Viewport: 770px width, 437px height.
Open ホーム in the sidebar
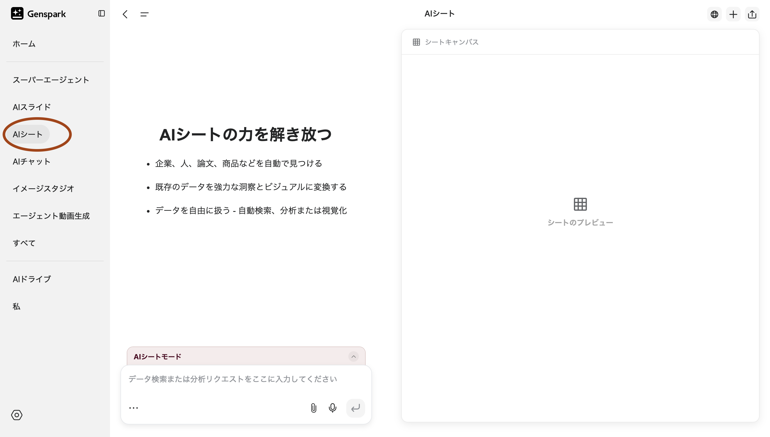[24, 44]
